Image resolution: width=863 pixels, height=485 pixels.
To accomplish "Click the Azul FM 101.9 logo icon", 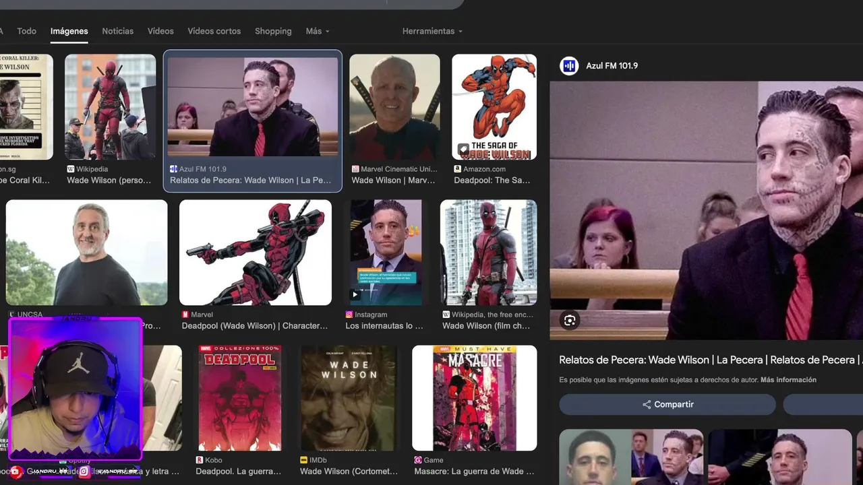I will 569,65.
